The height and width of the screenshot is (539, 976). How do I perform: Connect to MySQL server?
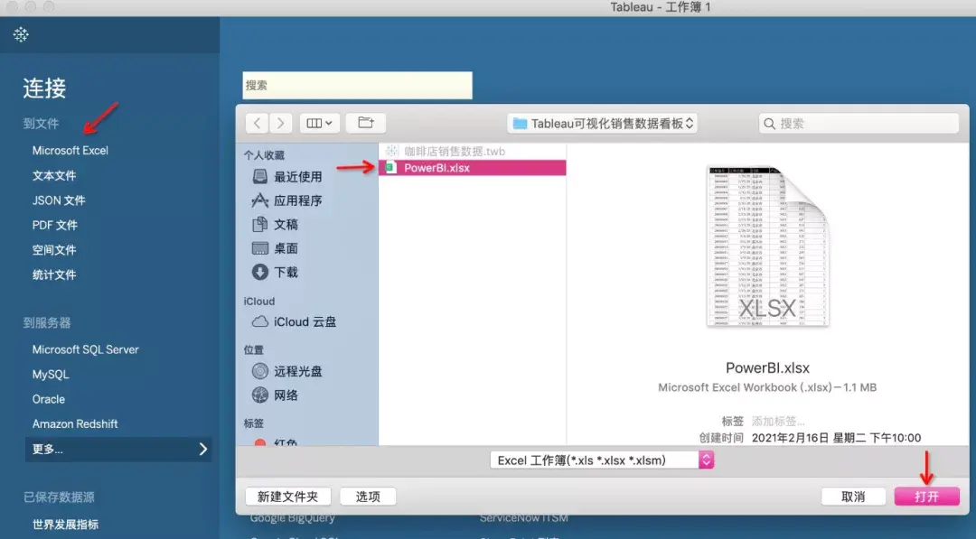pyautogui.click(x=51, y=375)
